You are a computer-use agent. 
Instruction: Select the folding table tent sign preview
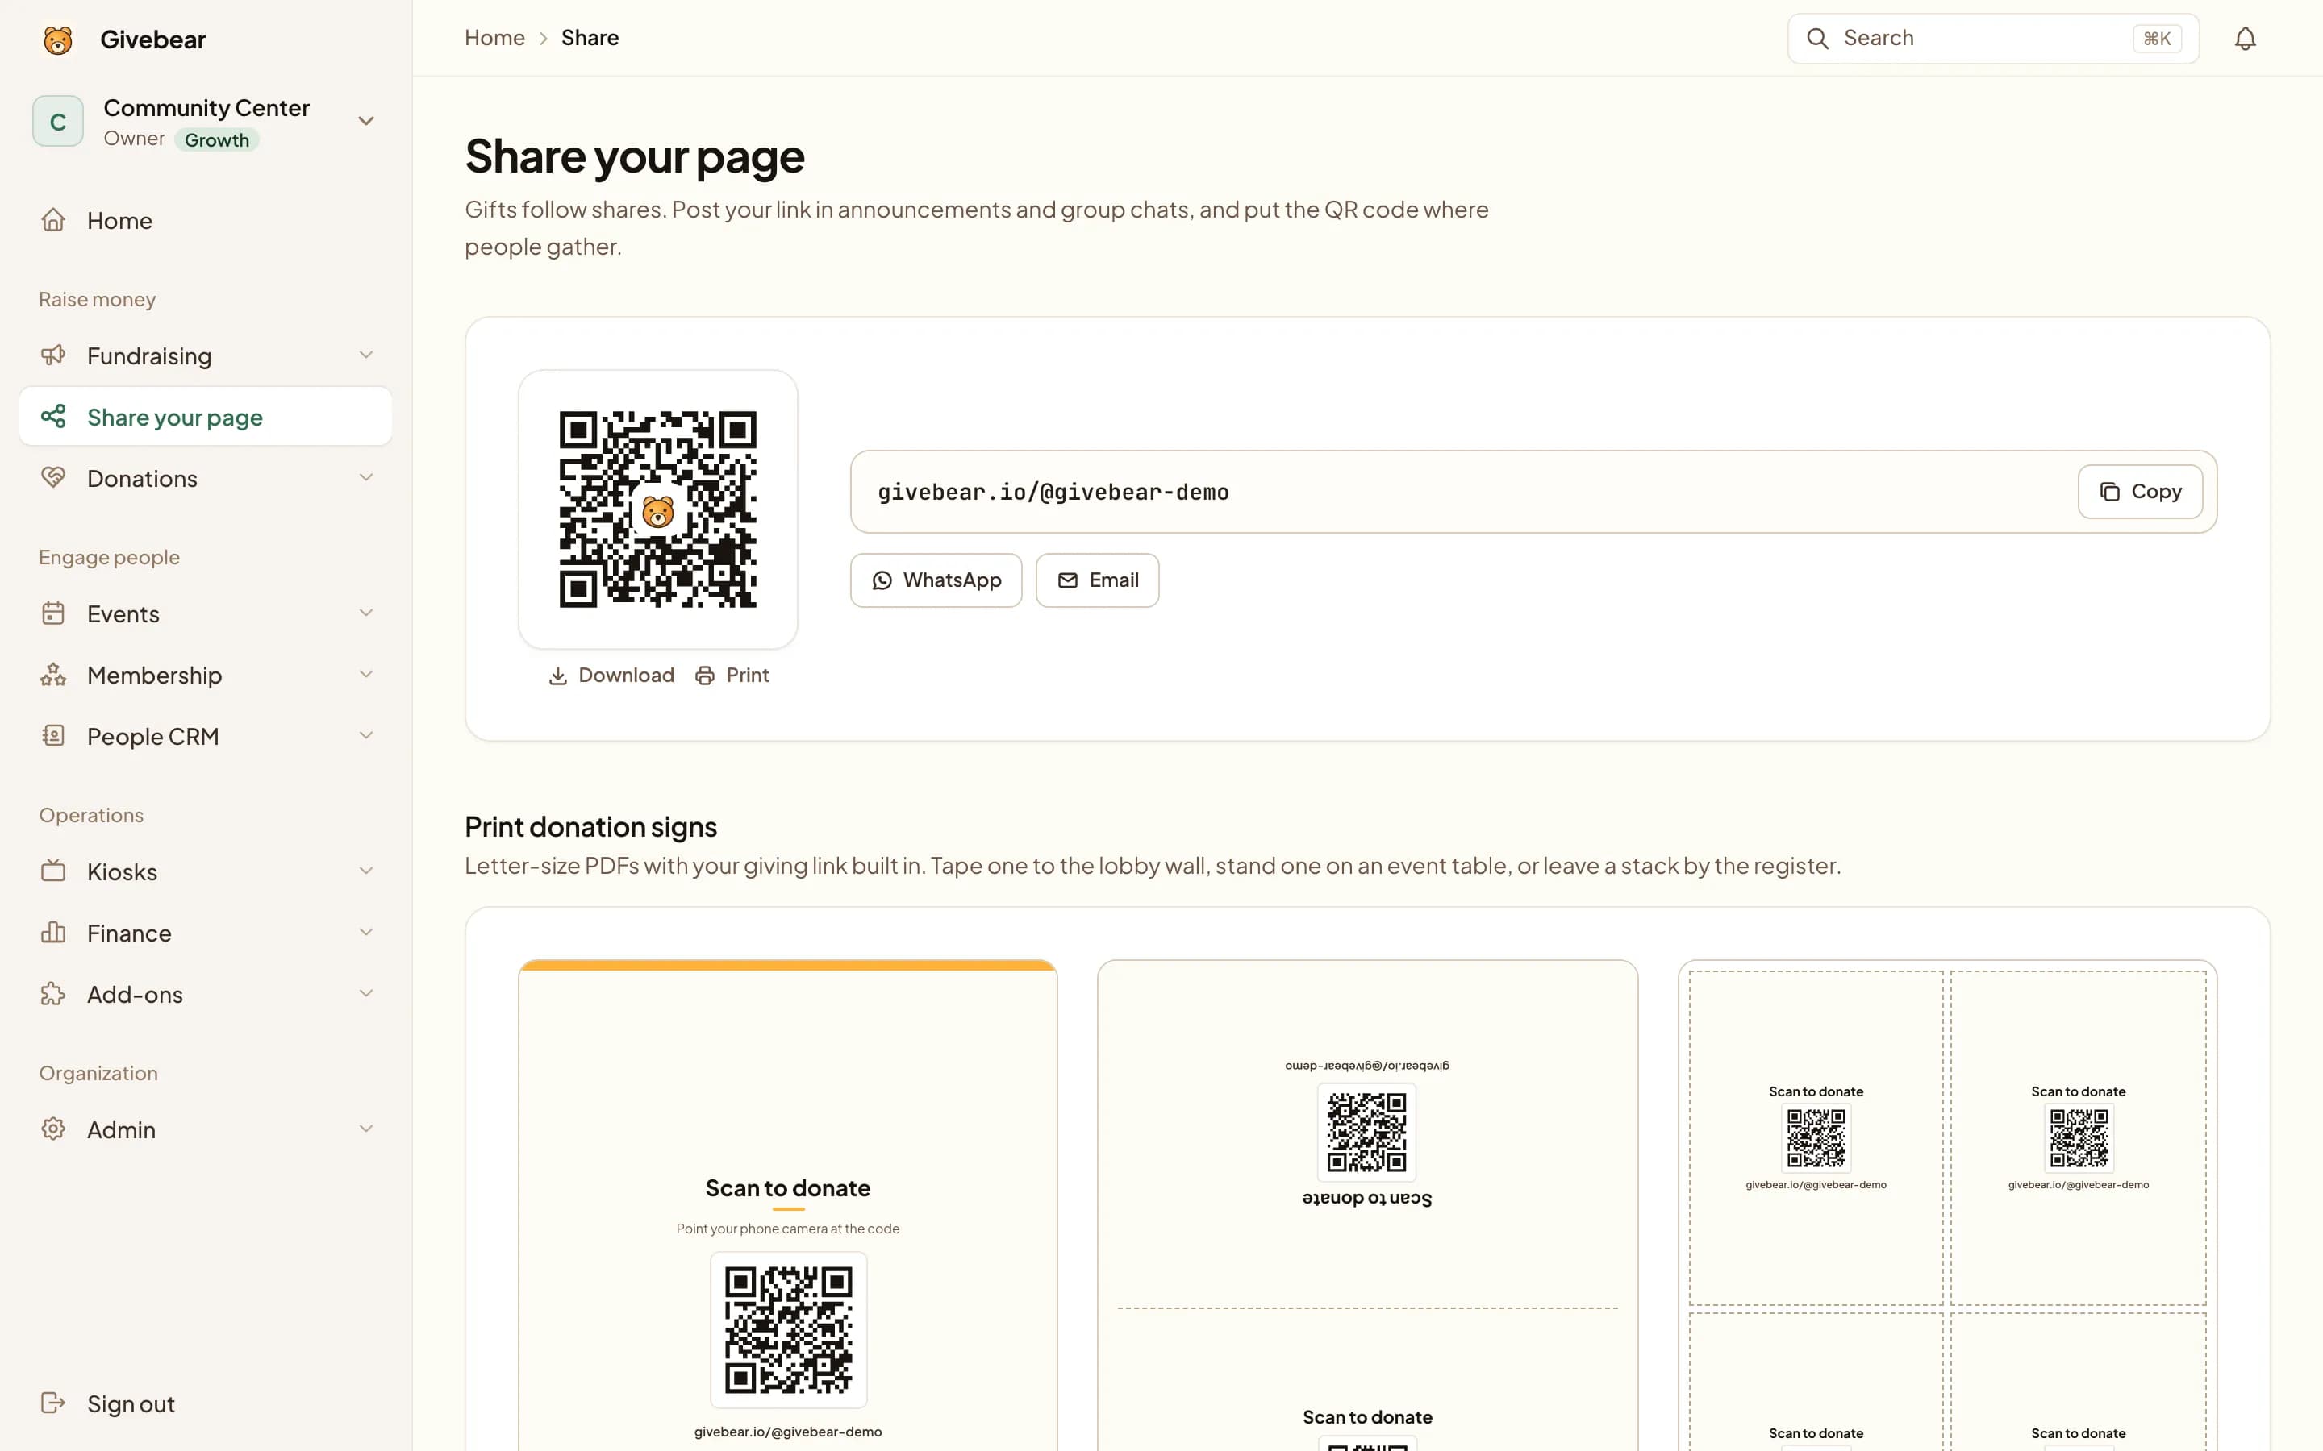(x=1367, y=1205)
